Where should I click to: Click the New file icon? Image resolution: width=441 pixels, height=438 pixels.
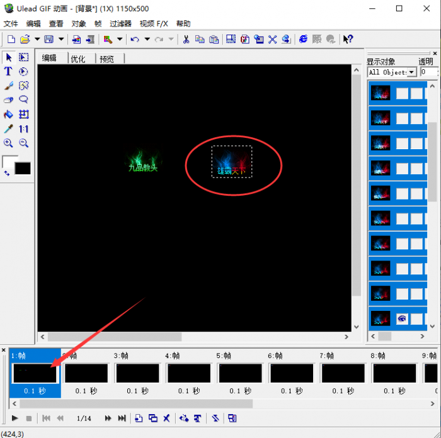[11, 39]
